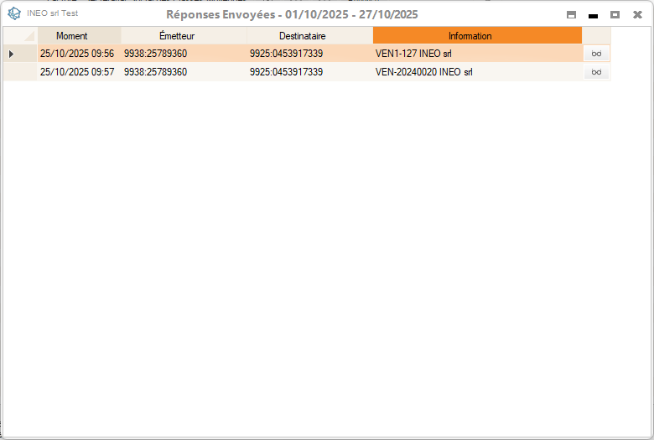Minimize the Réponses Envoyées window
The image size is (654, 440).
coord(593,15)
